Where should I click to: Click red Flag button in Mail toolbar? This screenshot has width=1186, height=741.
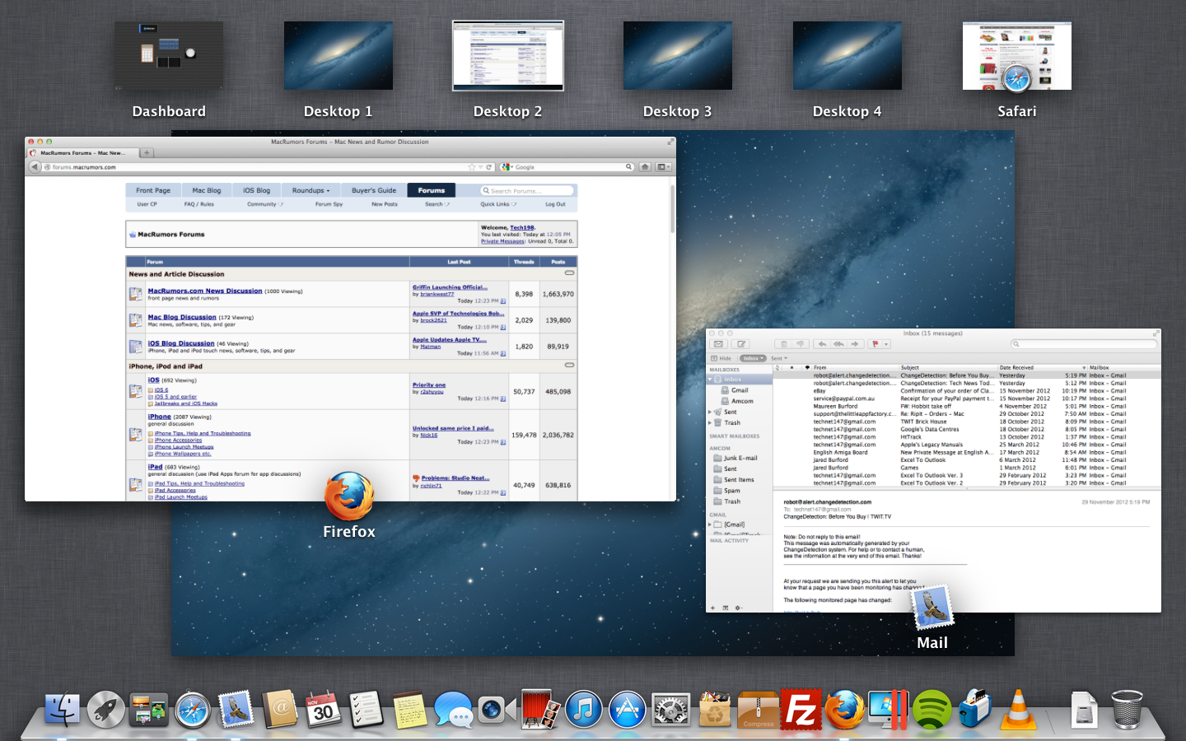click(875, 344)
